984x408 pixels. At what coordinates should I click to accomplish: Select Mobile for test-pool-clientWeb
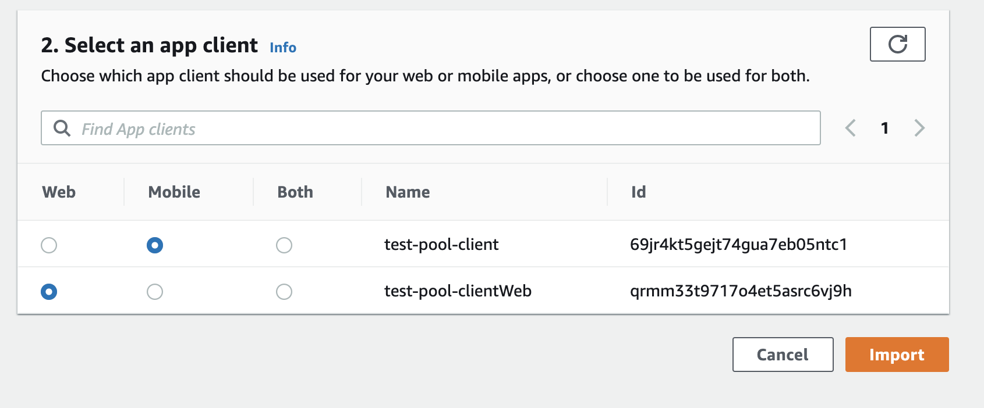pyautogui.click(x=155, y=292)
